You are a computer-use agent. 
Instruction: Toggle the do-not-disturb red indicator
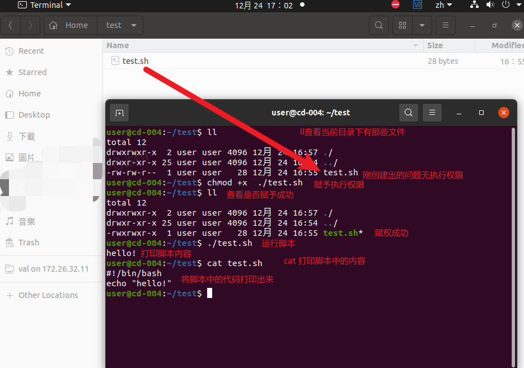pos(395,4)
